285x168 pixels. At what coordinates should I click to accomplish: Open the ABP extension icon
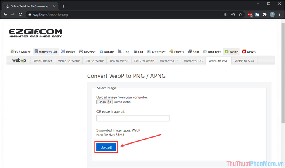click(250, 15)
